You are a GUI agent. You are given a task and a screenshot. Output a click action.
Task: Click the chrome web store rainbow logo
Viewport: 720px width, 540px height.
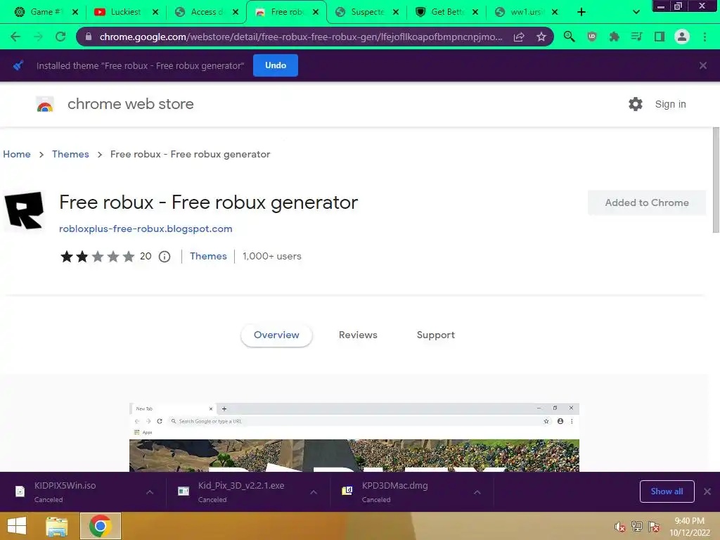coord(45,104)
